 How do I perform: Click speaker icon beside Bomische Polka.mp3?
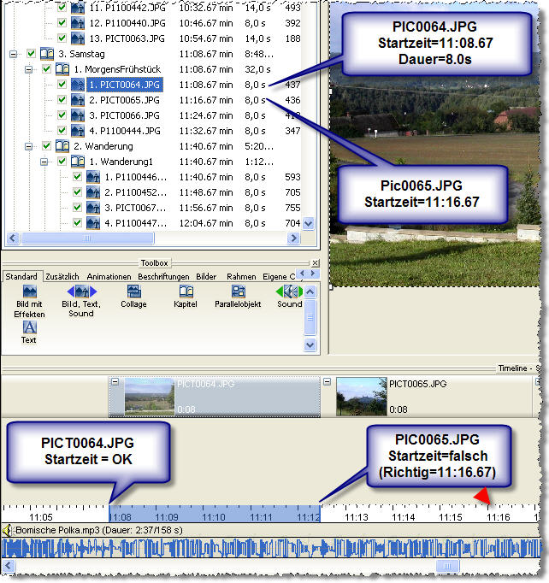[x=8, y=531]
